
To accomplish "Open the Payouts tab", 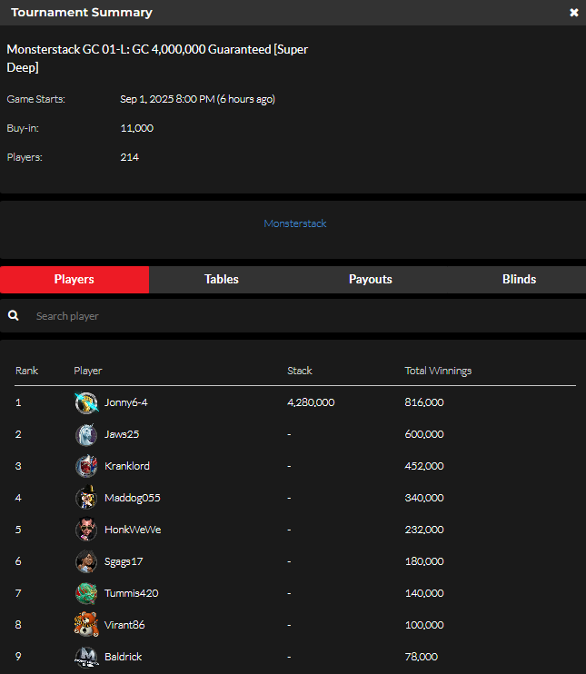I will pos(371,280).
